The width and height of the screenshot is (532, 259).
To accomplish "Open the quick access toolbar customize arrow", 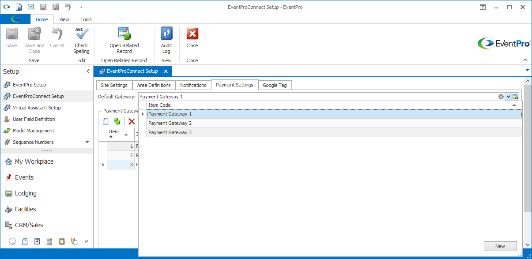I will 81,7.
